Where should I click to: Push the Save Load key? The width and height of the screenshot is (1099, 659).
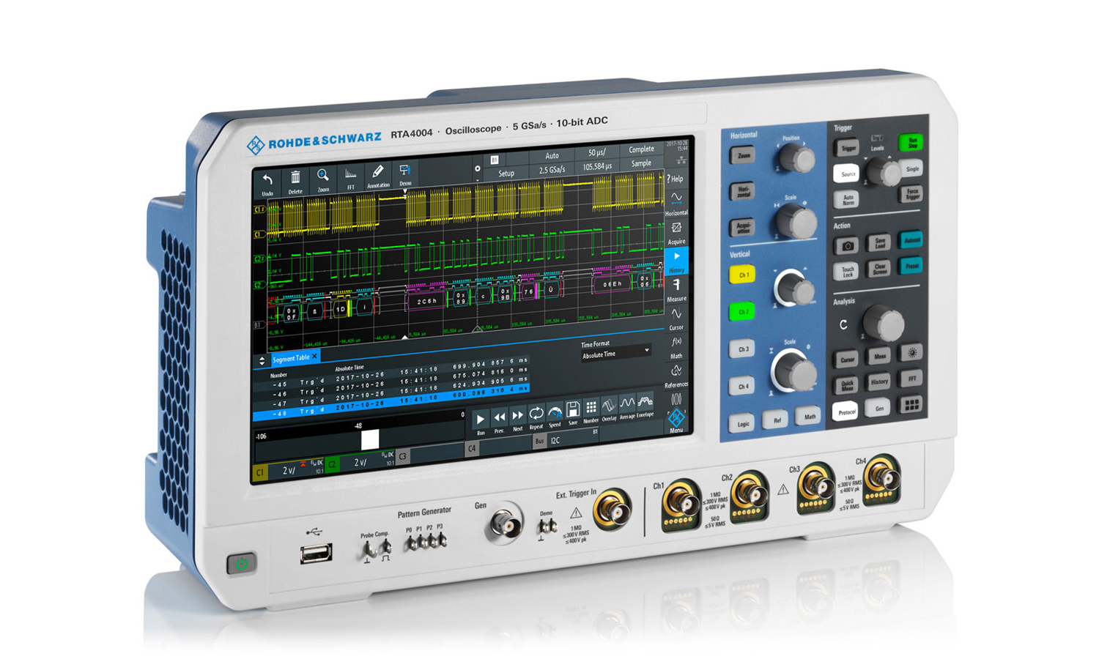(x=879, y=242)
